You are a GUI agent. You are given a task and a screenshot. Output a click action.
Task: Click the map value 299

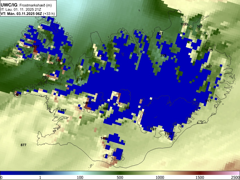pyautogui.click(x=163, y=55)
